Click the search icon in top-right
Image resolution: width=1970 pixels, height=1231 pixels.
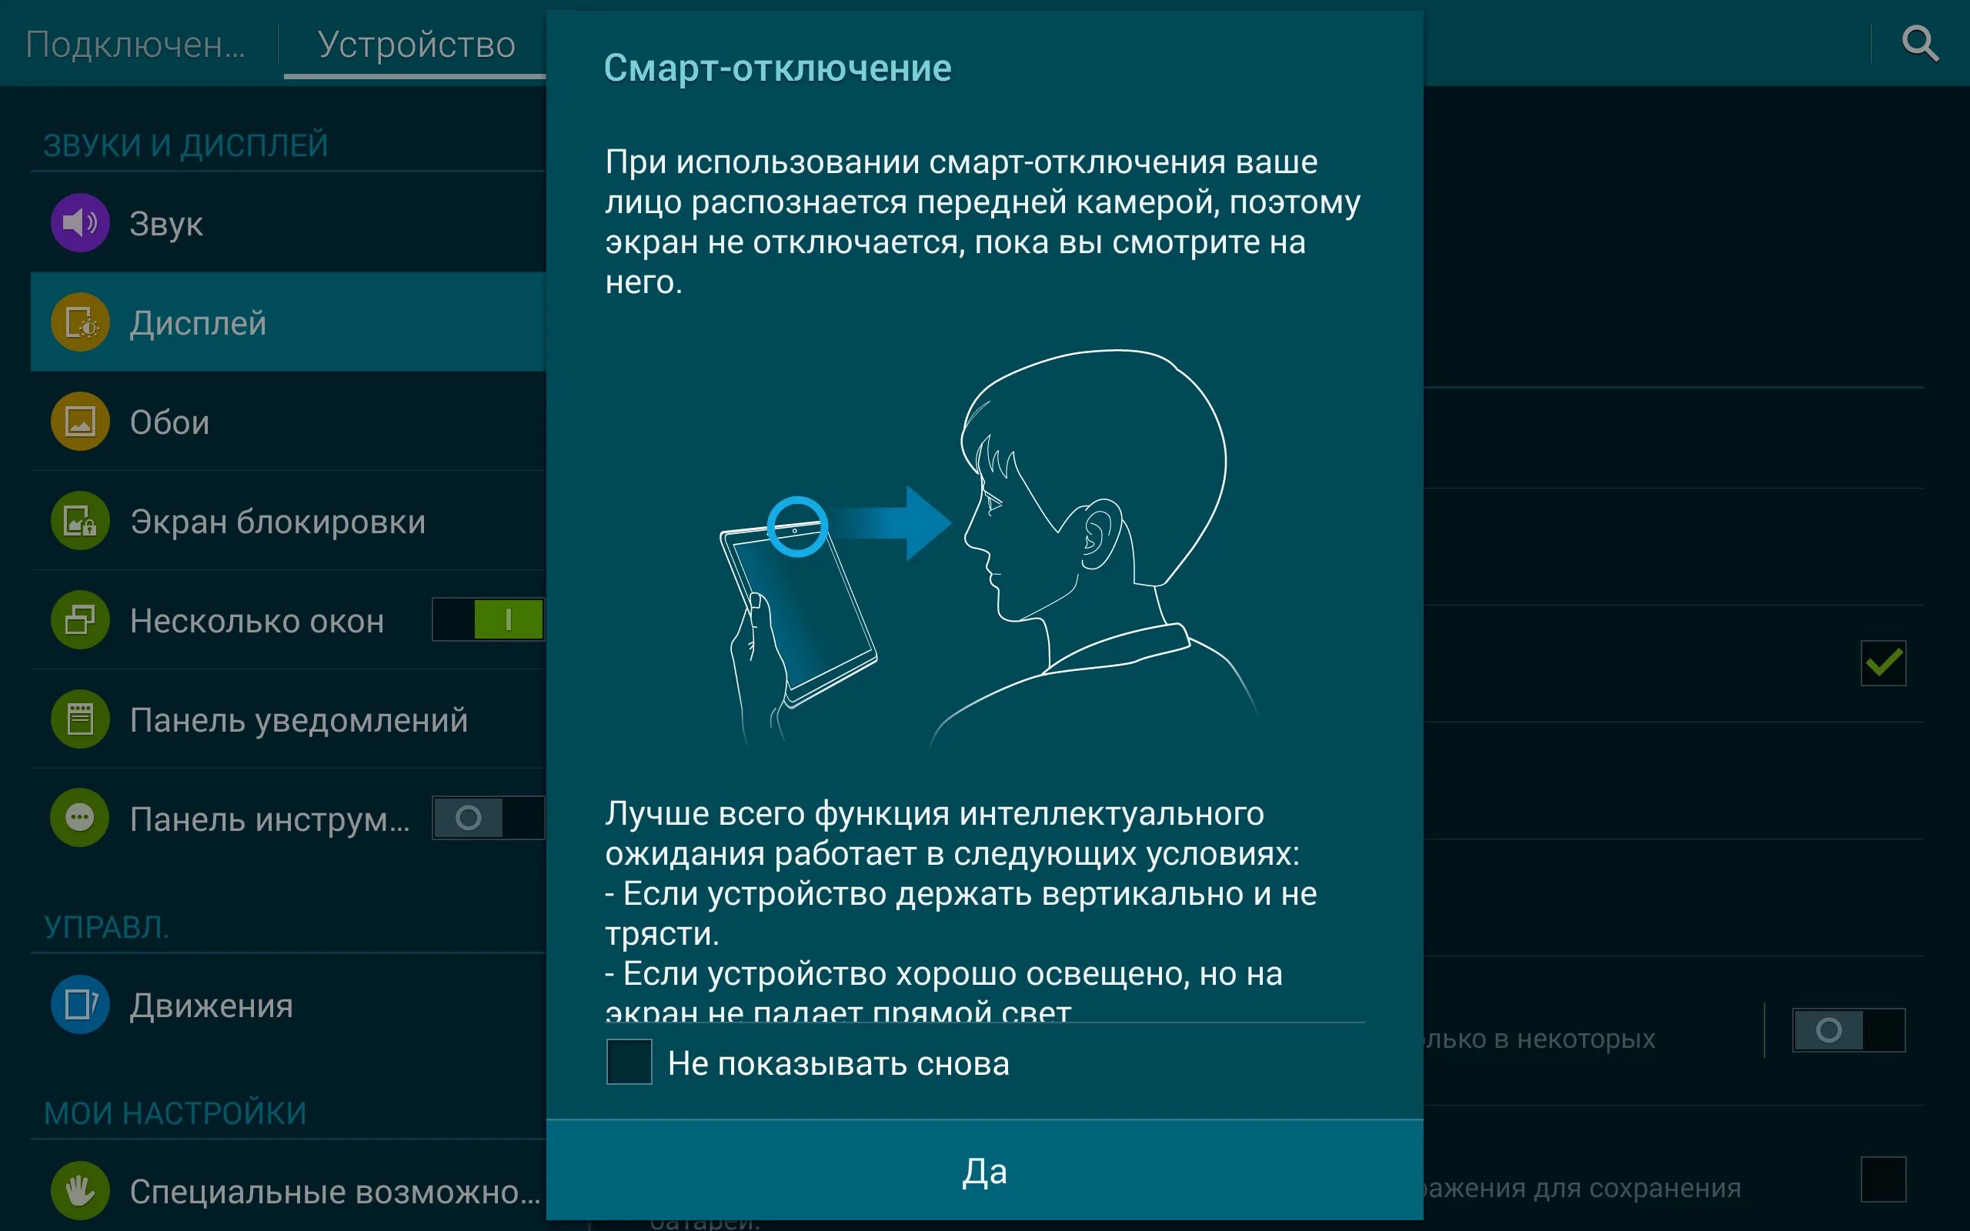pos(1922,42)
